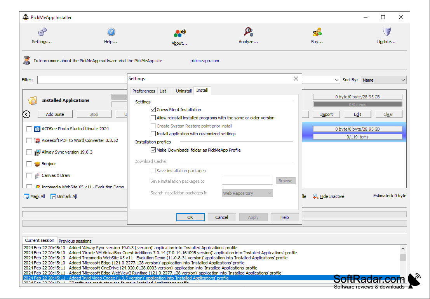Open the pickmeapp.com link
430x299 pixels.
point(205,61)
